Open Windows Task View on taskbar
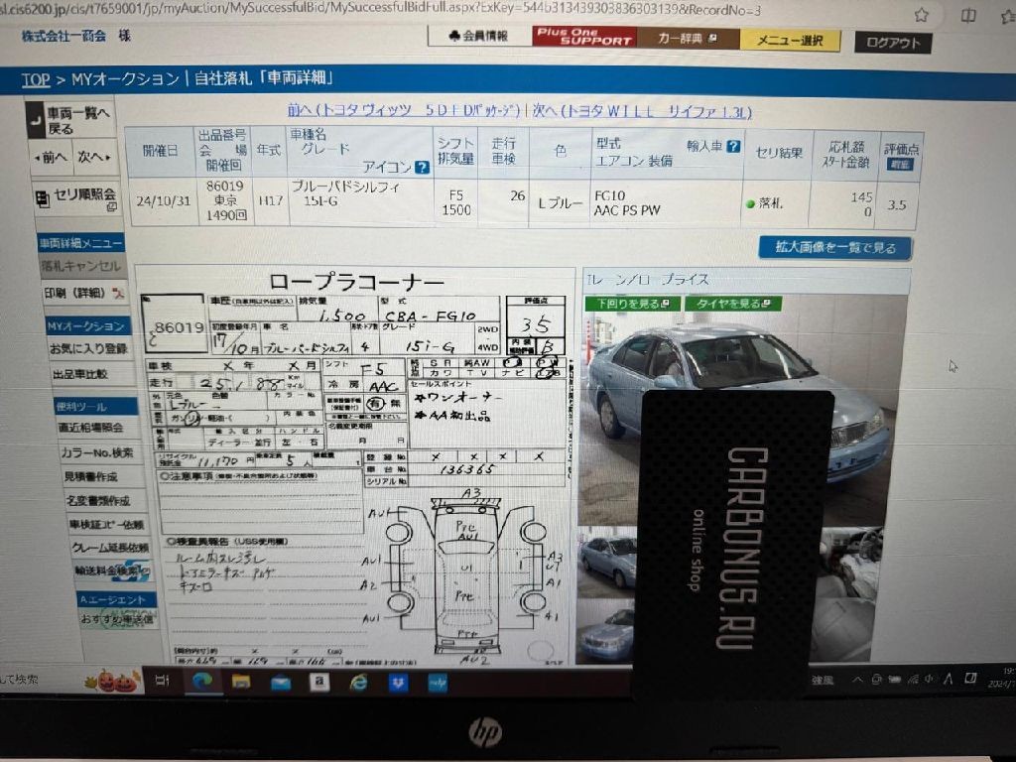The image size is (1016, 762). tap(163, 681)
